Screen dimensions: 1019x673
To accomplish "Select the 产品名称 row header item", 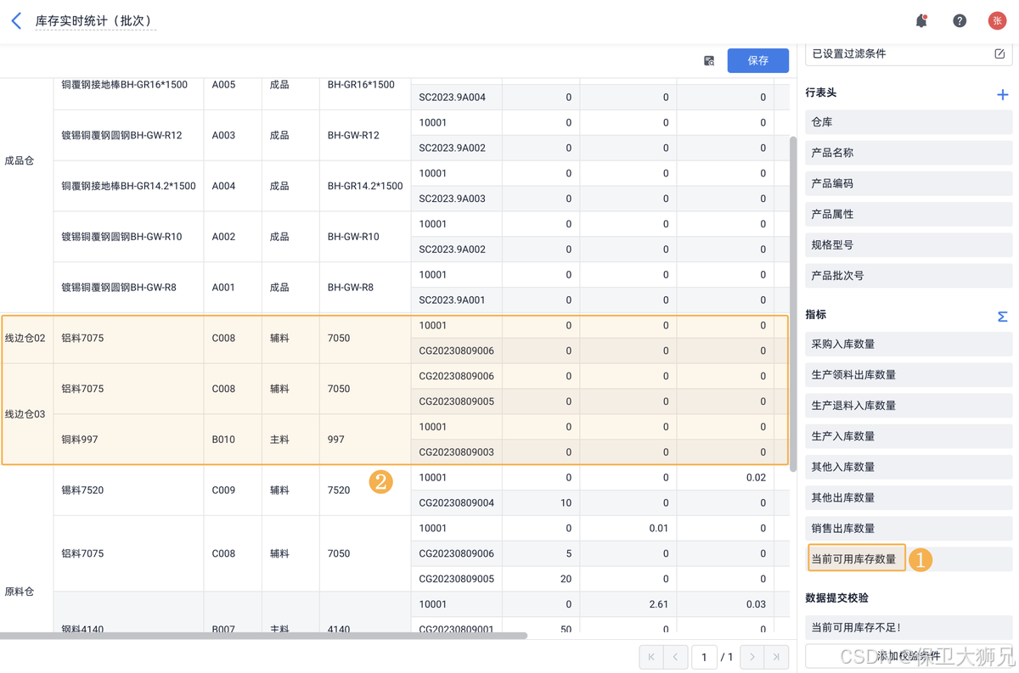I will click(x=909, y=153).
